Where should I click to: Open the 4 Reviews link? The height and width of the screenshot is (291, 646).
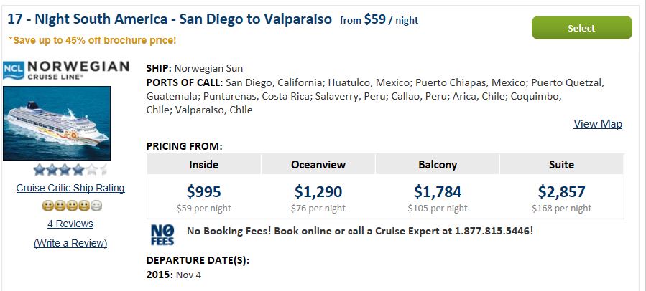click(x=70, y=224)
